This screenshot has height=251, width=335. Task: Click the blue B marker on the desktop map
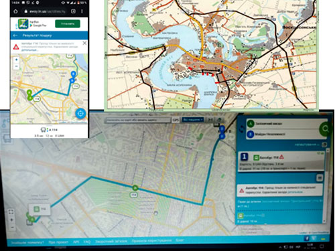point(222,129)
